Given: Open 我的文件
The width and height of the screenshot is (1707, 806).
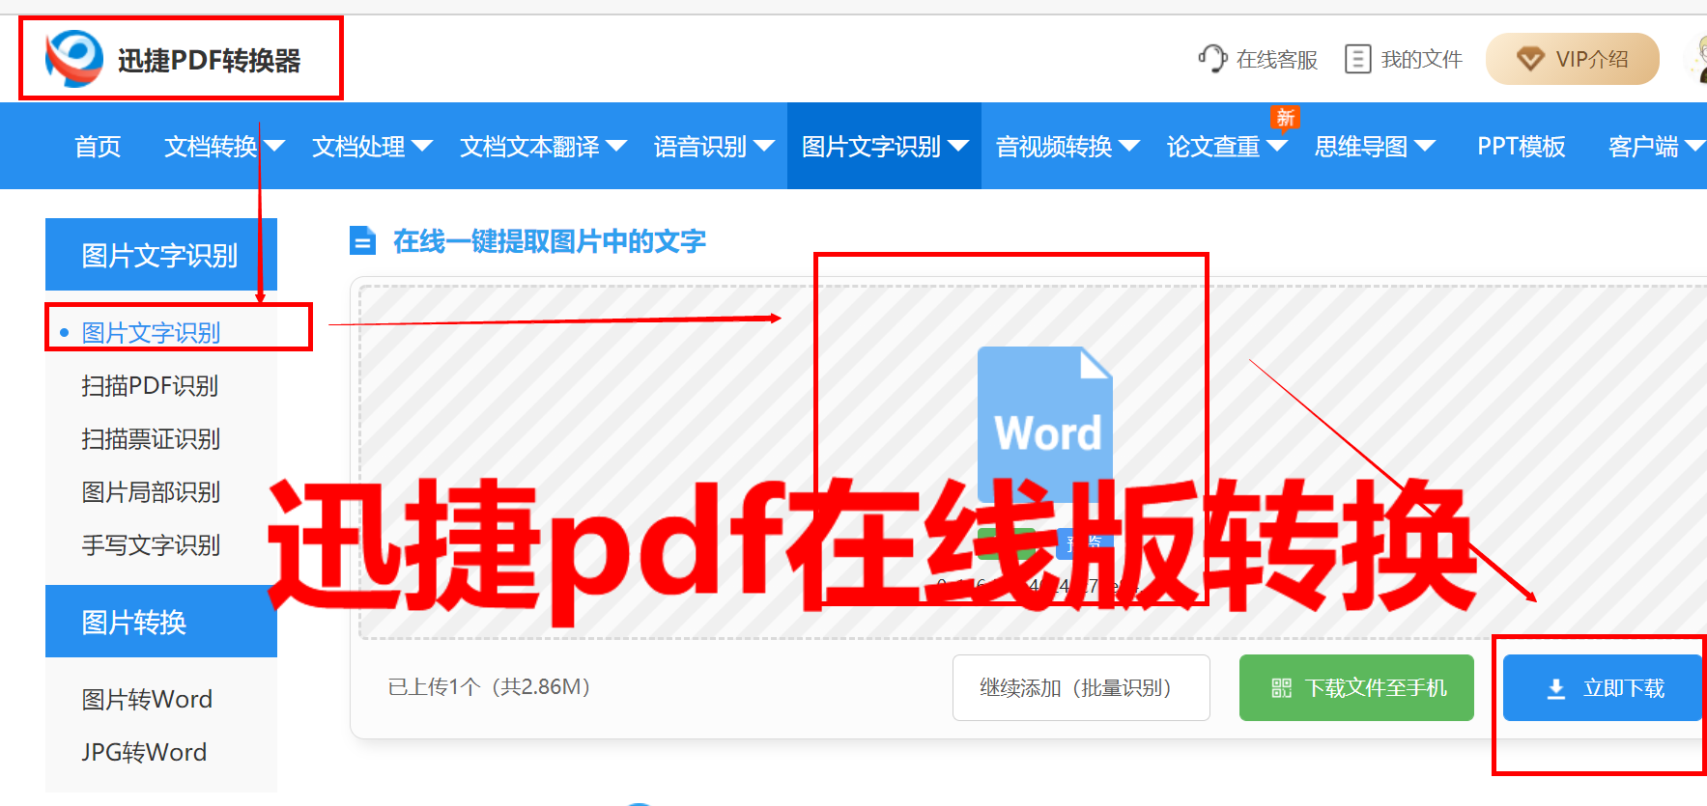Looking at the screenshot, I should [1422, 59].
